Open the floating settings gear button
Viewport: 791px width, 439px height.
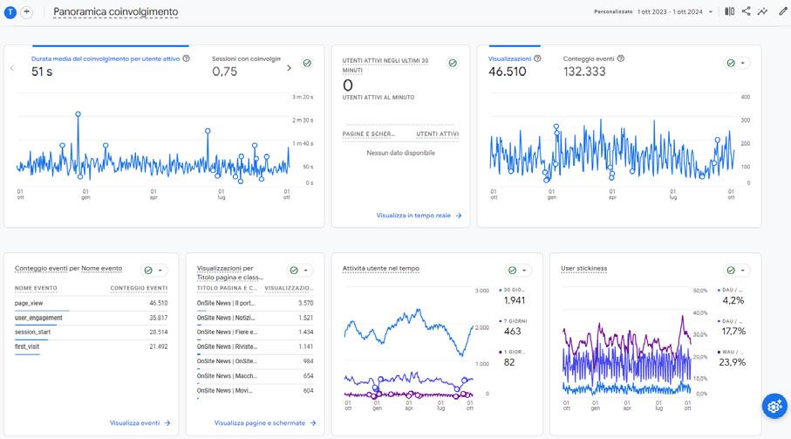pyautogui.click(x=774, y=406)
